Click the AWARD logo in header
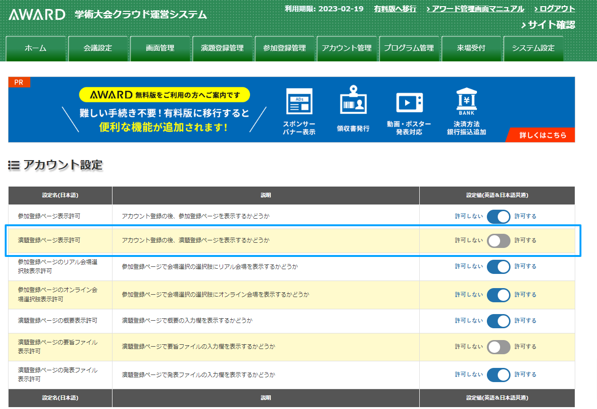This screenshot has width=597, height=409. (37, 14)
